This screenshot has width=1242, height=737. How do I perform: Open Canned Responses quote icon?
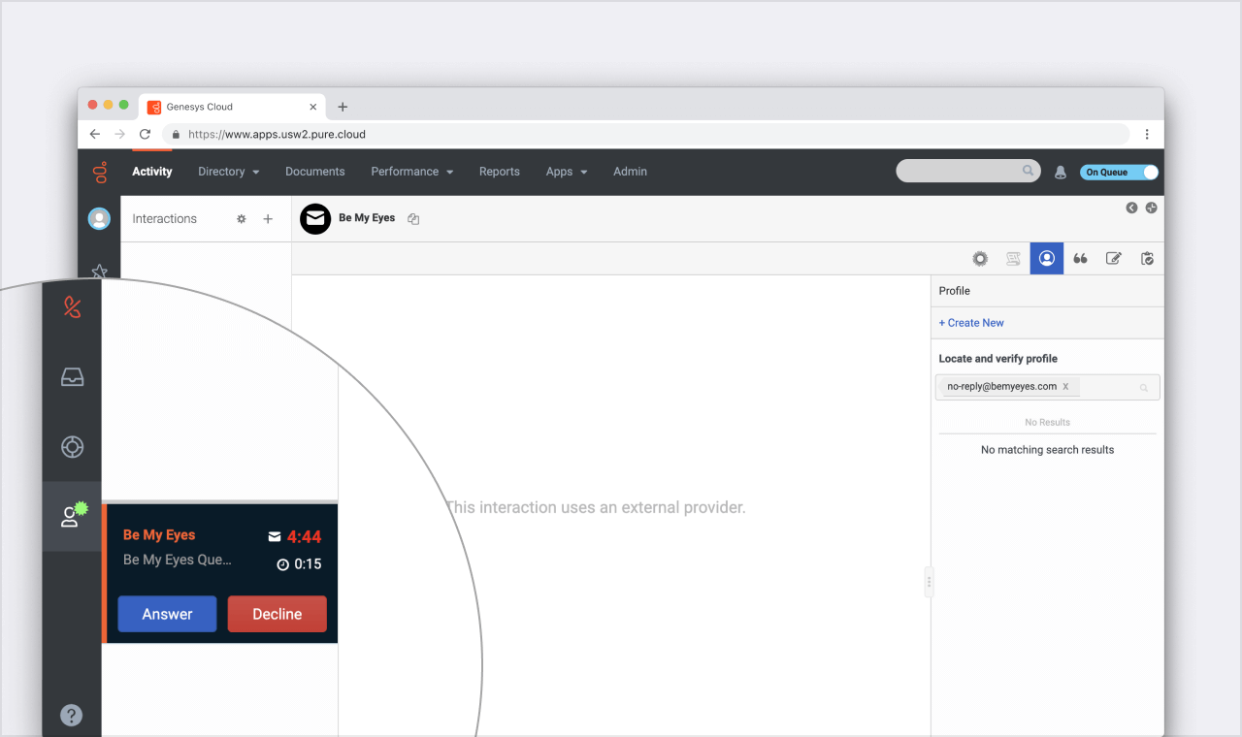[1080, 259]
